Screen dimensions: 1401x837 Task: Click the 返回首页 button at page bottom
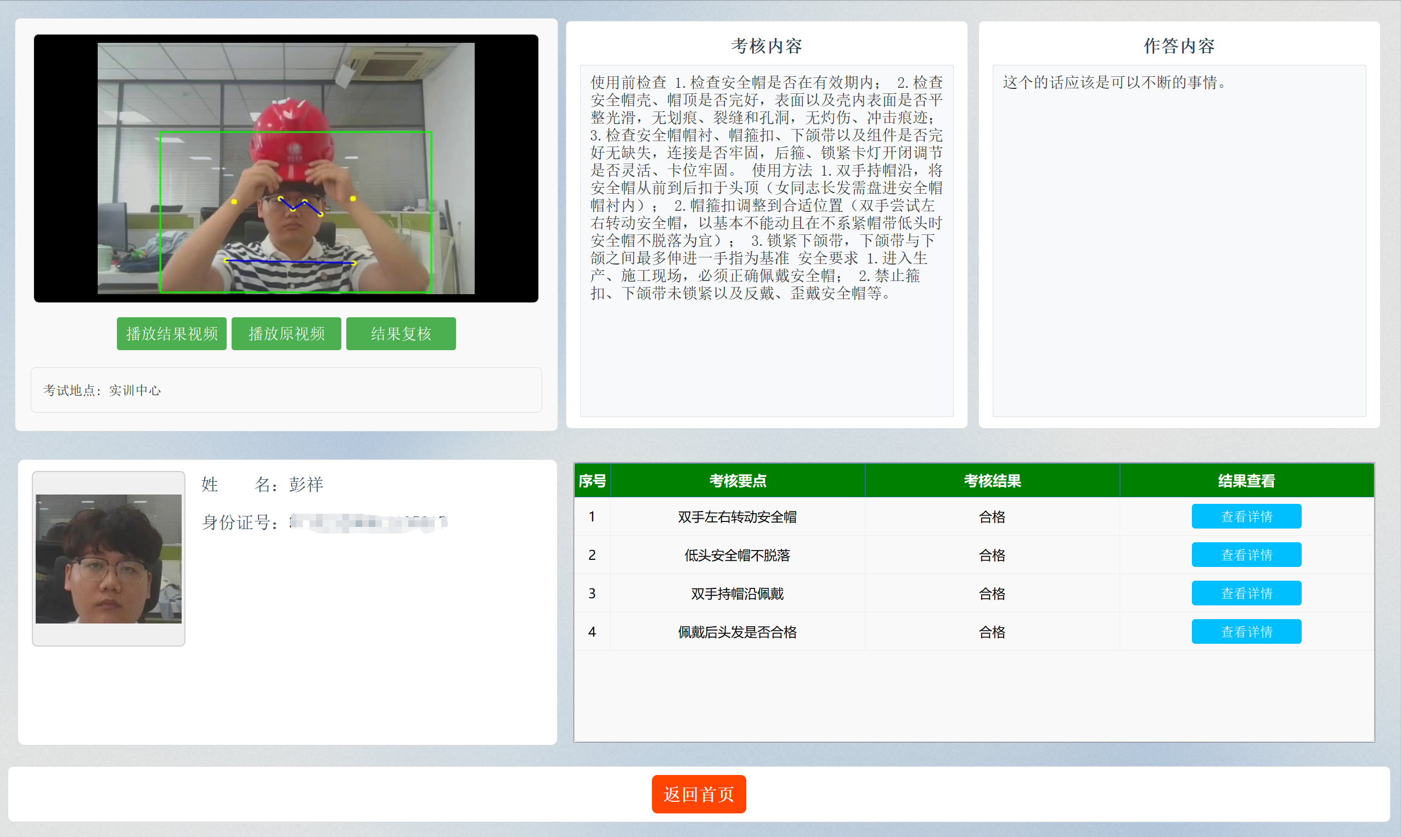(x=699, y=794)
